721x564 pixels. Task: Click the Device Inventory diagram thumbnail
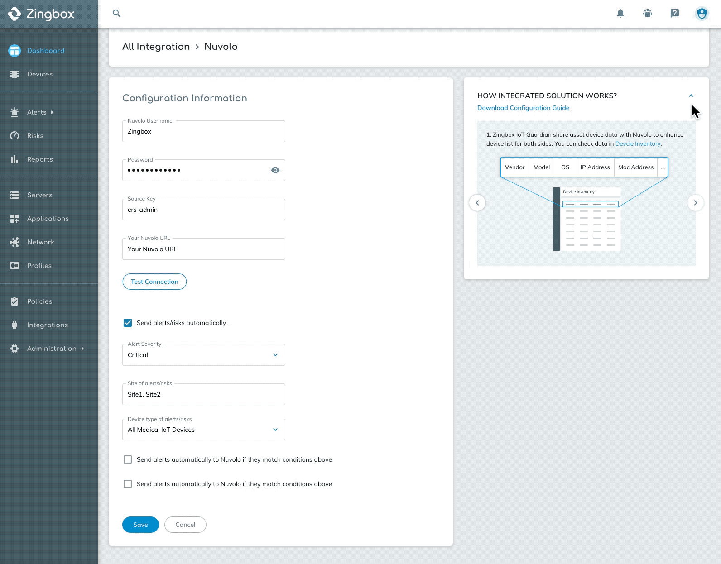click(x=587, y=219)
